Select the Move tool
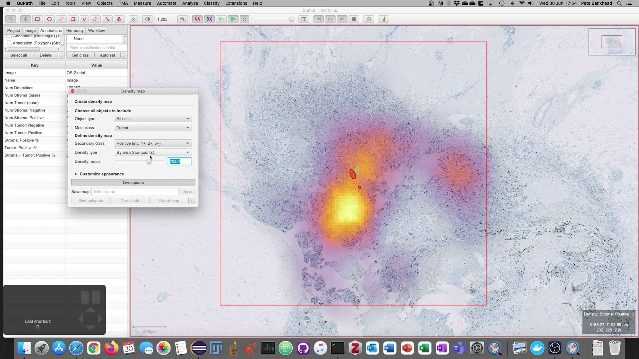This screenshot has height=359, width=639. point(25,19)
